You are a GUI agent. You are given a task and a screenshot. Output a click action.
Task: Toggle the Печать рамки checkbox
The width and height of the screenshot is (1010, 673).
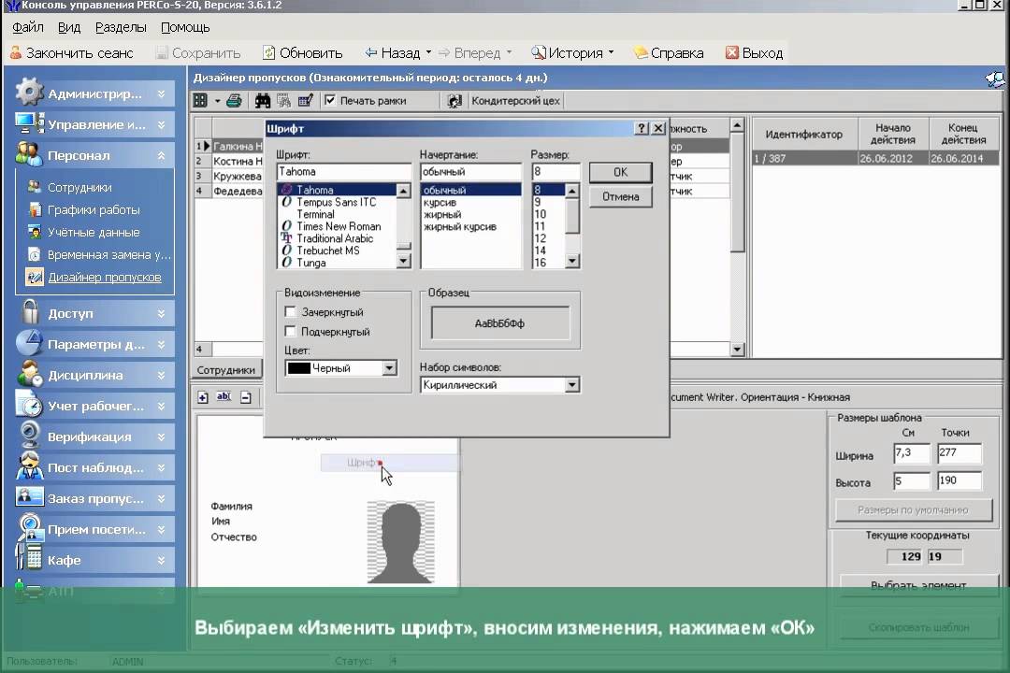pyautogui.click(x=330, y=100)
